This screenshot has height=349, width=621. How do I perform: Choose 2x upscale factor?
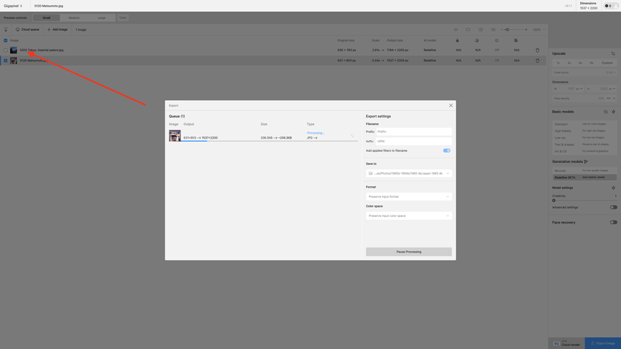click(x=569, y=63)
